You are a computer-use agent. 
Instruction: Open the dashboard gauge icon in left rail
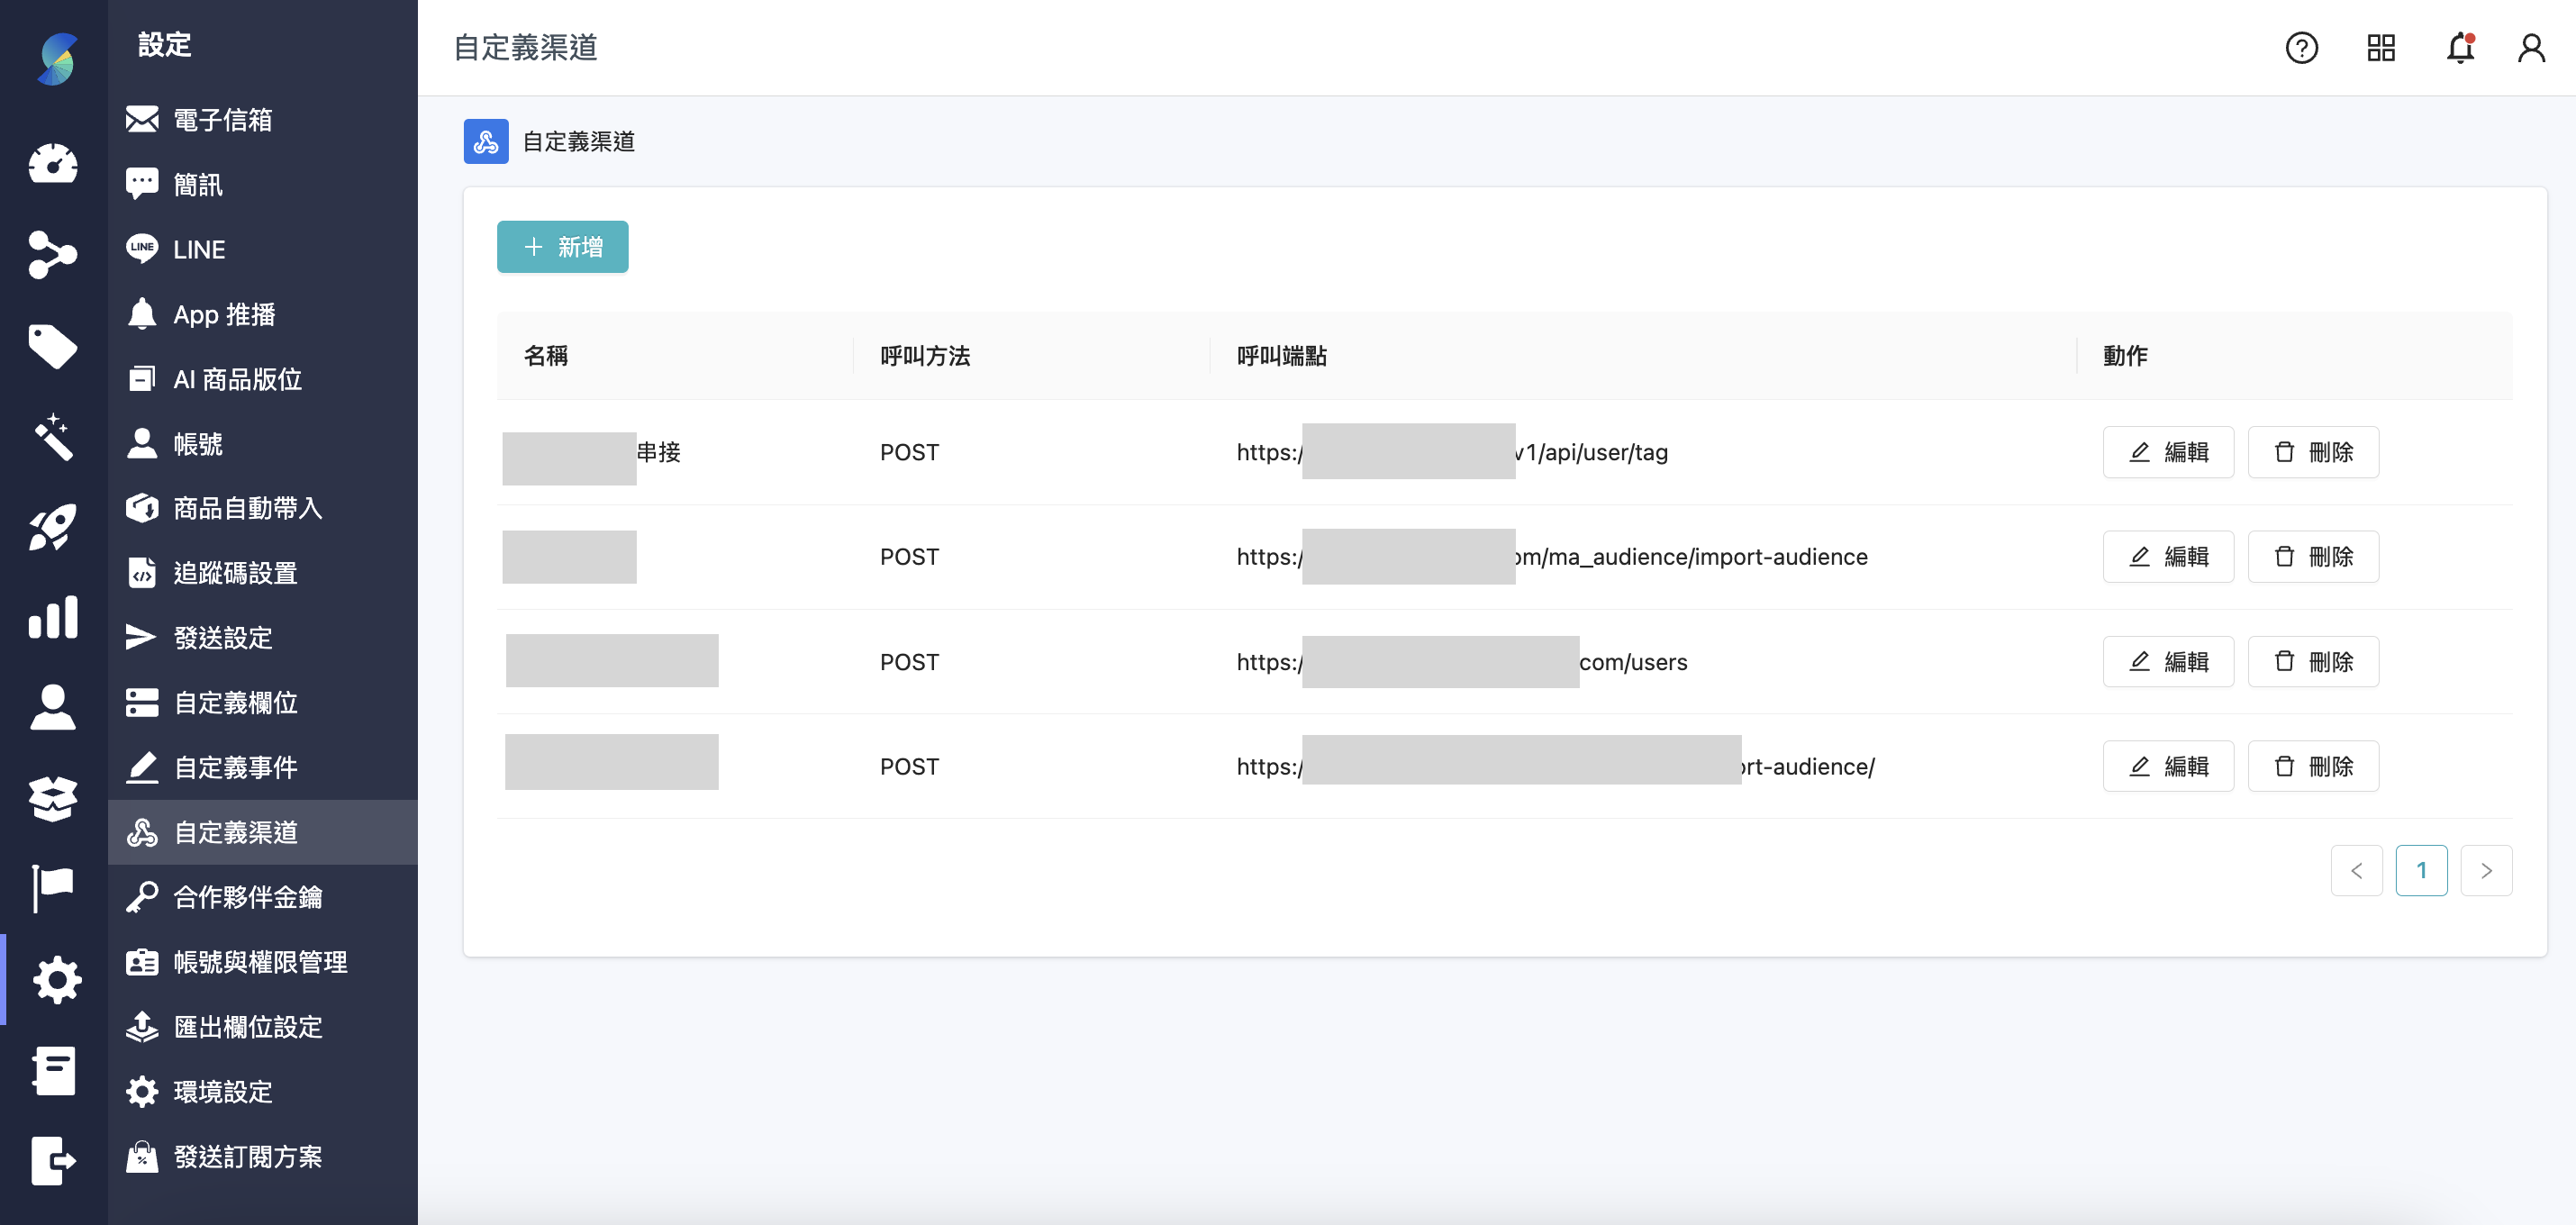(53, 164)
